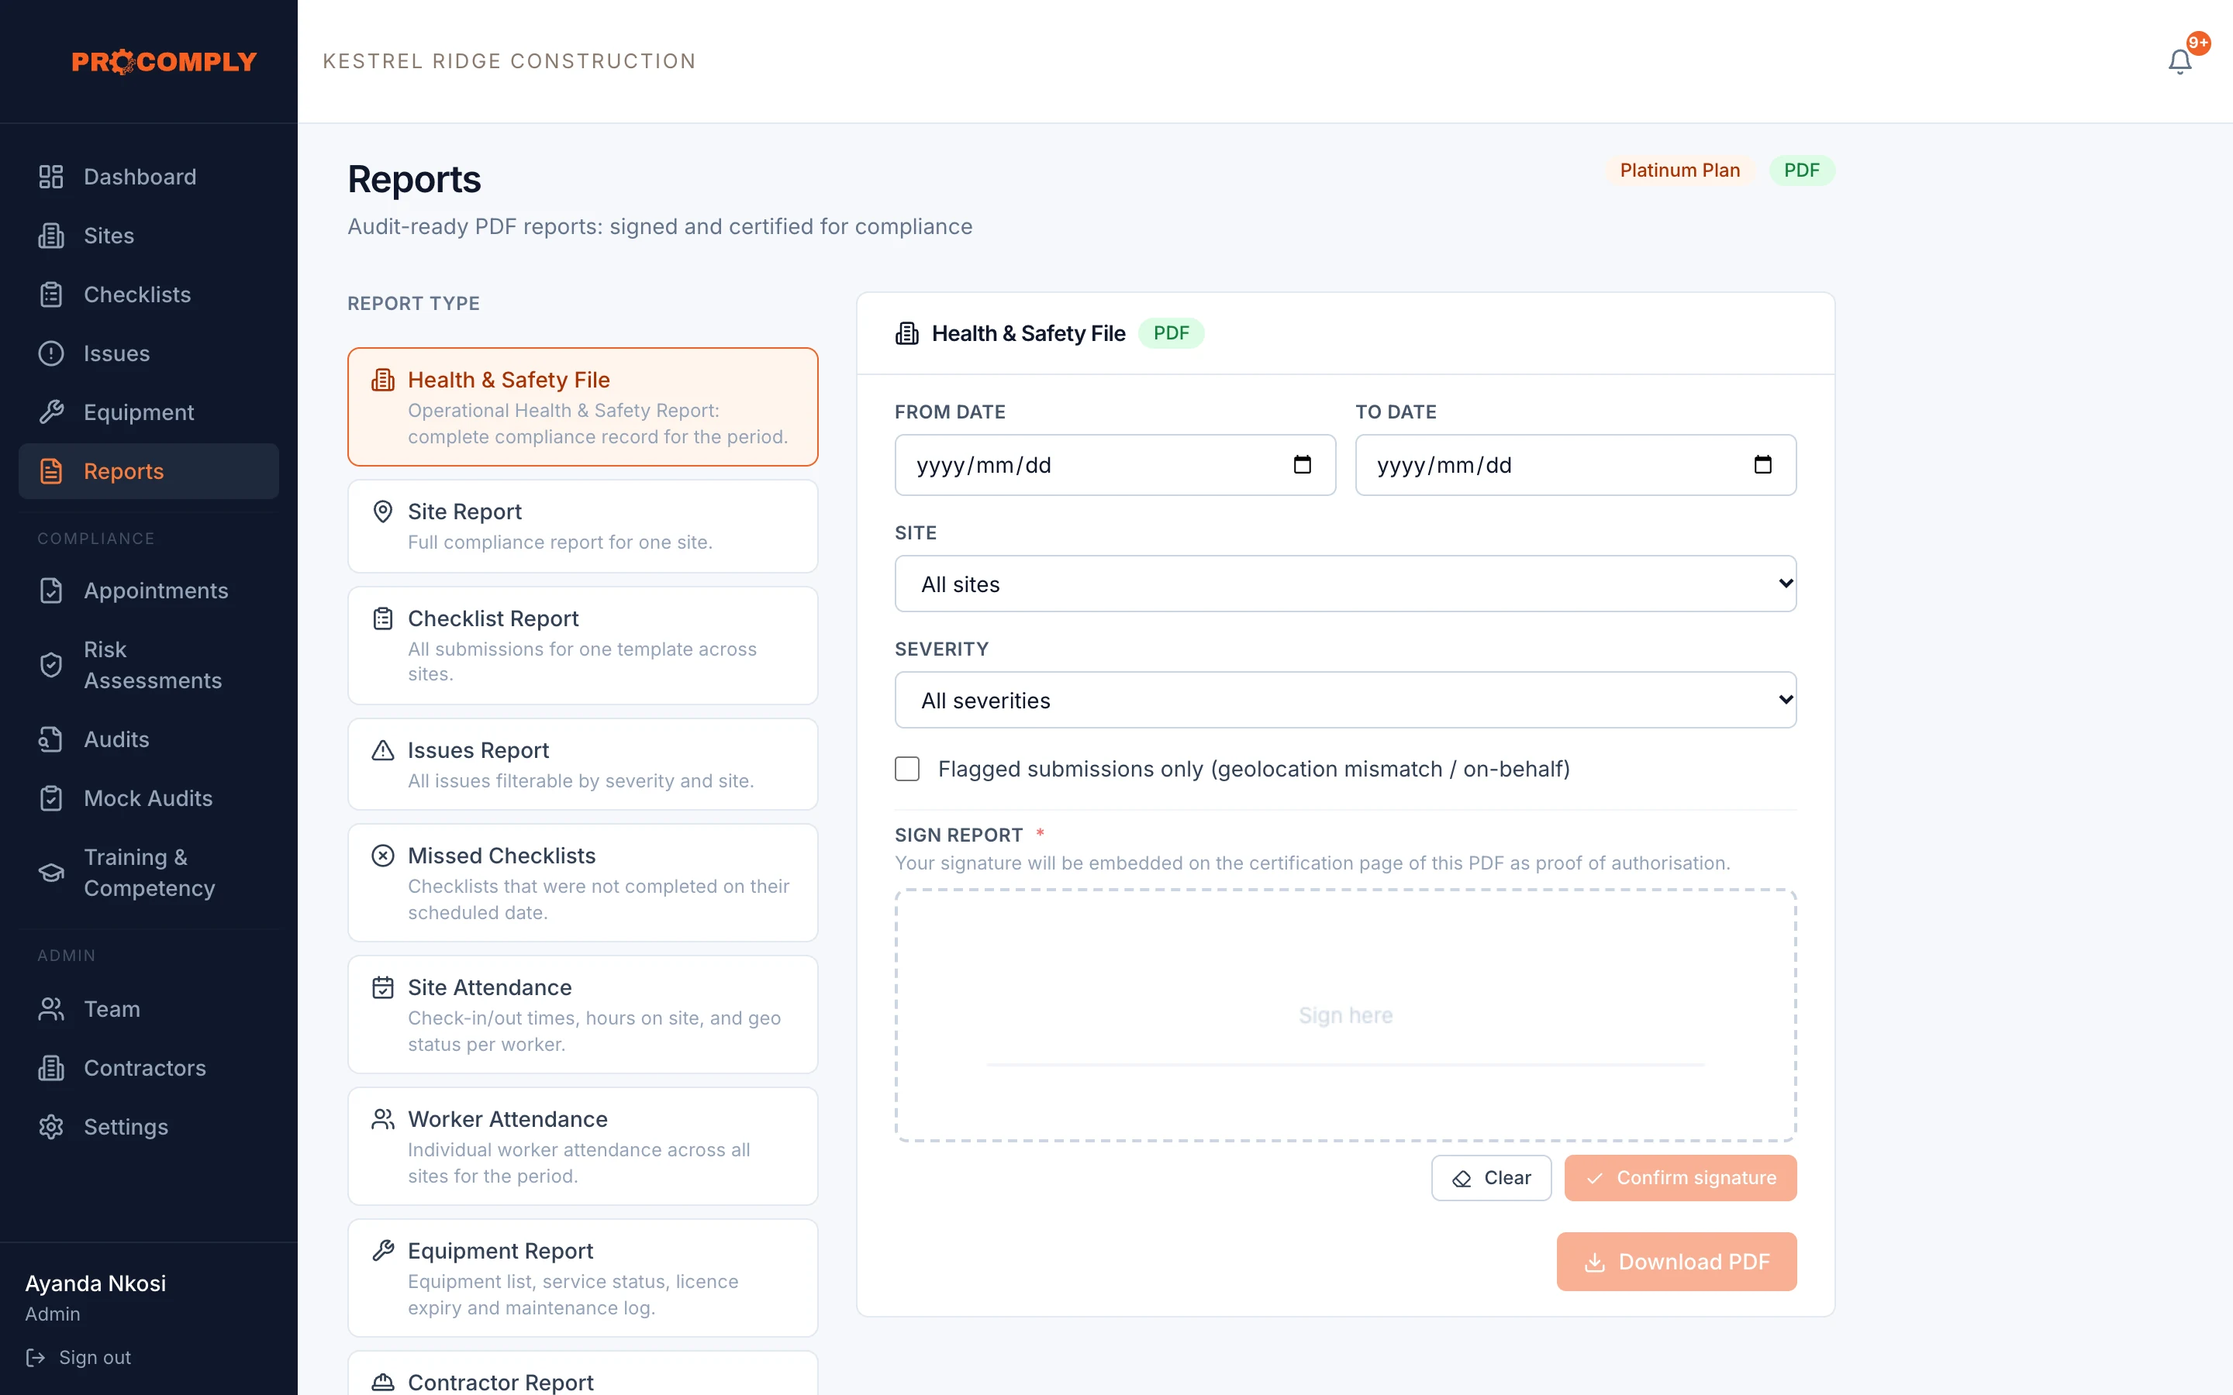This screenshot has height=1395, width=2233.
Task: Click the Sites building icon in sidebar
Action: click(x=50, y=236)
